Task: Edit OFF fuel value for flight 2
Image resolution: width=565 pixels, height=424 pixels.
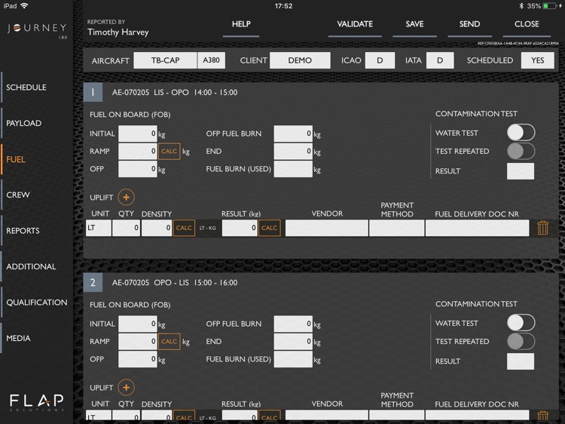Action: pyautogui.click(x=138, y=359)
